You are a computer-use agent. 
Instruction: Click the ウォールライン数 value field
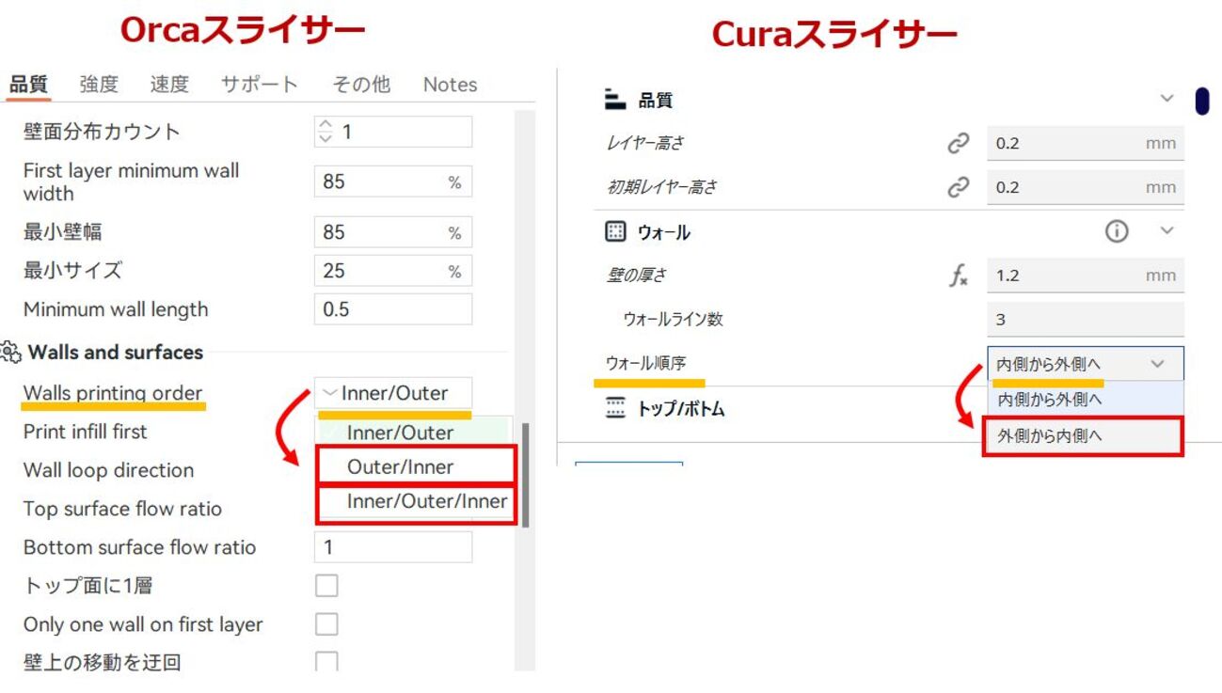(x=1086, y=320)
